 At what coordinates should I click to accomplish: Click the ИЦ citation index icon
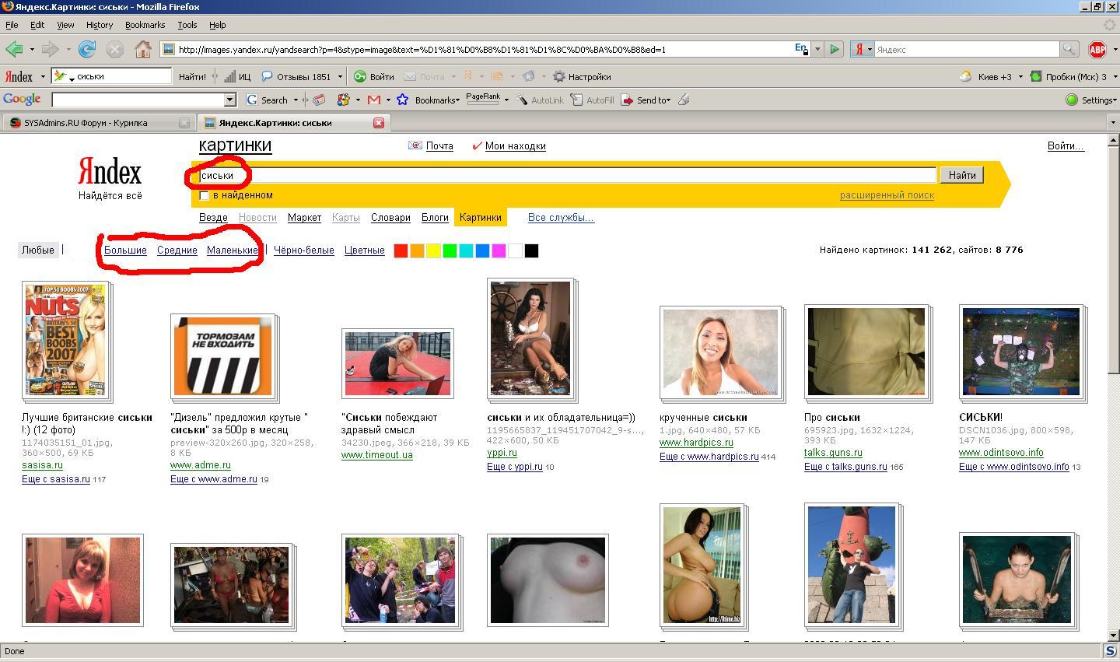coord(237,77)
